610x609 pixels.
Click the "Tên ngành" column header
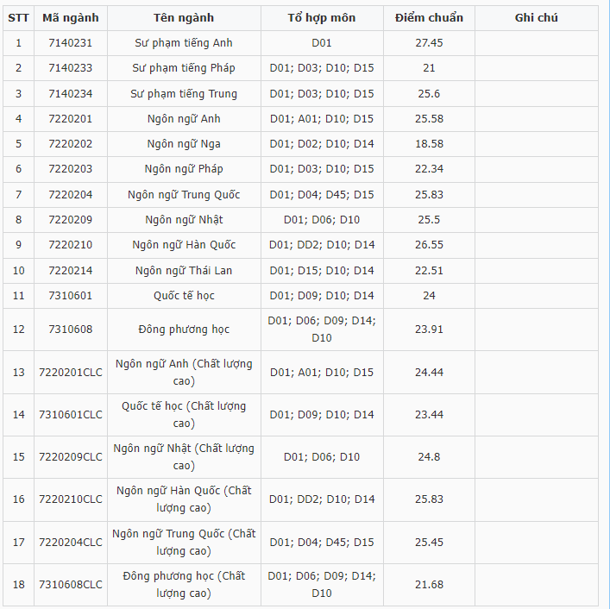(x=184, y=18)
